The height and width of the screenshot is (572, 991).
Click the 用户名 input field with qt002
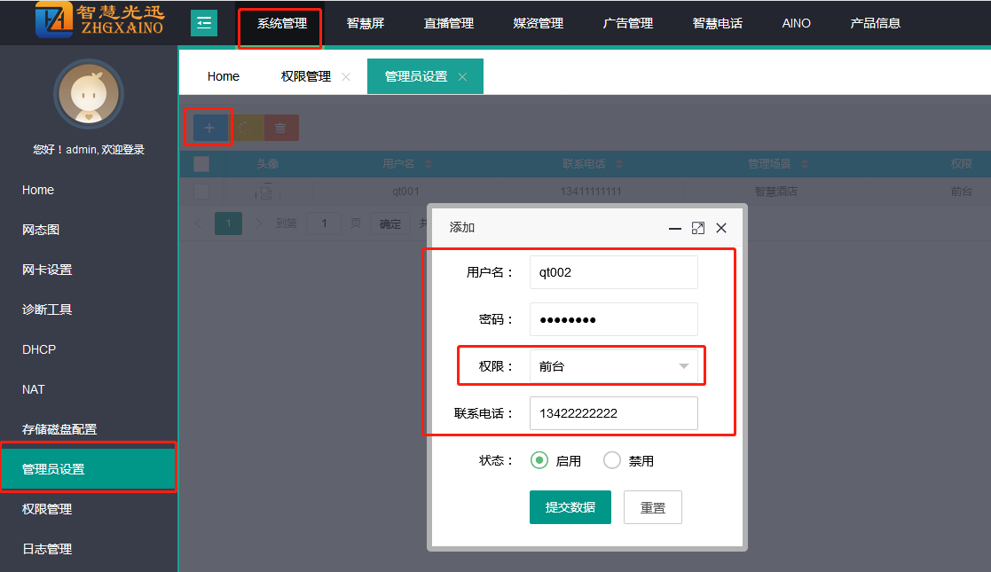click(x=613, y=272)
